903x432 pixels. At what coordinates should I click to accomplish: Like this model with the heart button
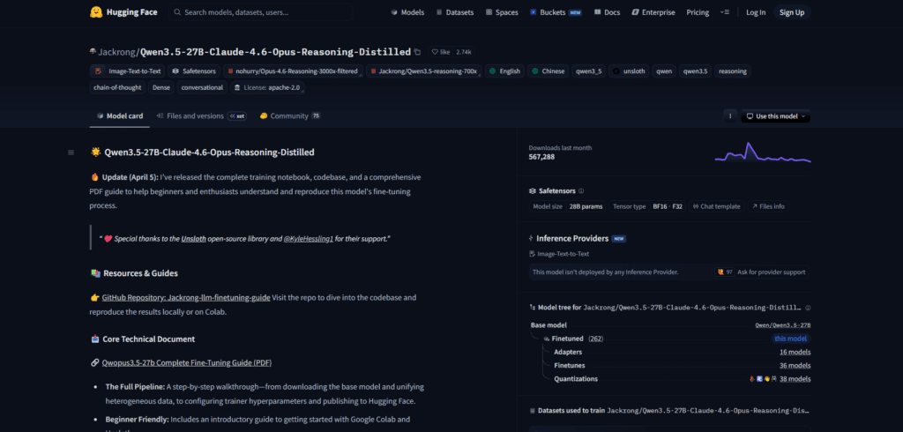pos(441,52)
